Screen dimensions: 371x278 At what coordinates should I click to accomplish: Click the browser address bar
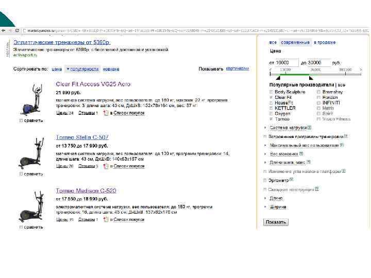coord(196,30)
